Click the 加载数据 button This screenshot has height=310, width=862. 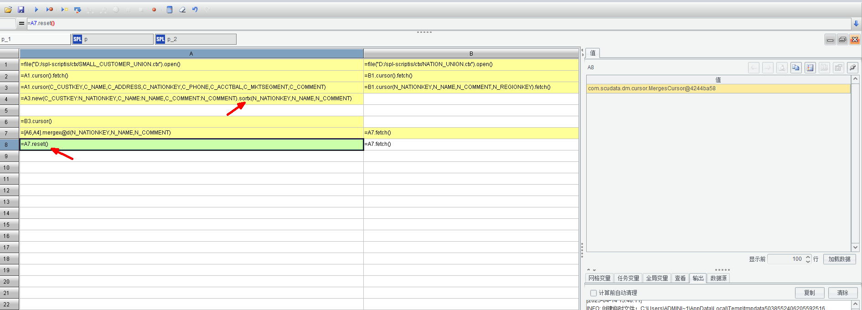click(839, 259)
